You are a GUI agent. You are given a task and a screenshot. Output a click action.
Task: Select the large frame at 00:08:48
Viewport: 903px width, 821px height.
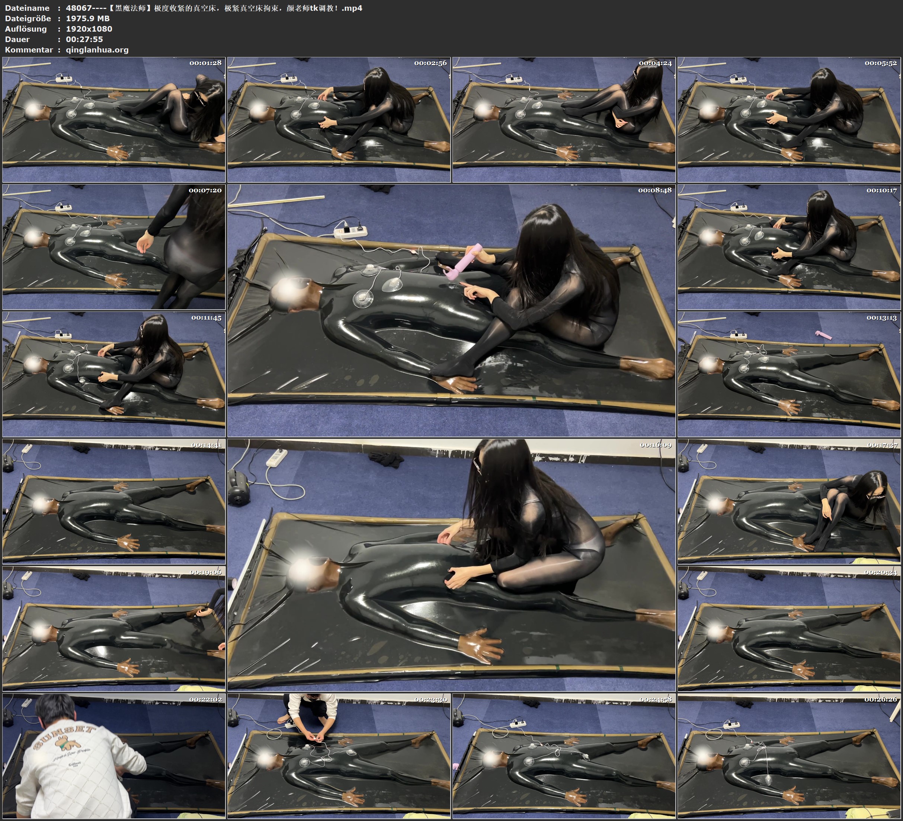[x=451, y=310]
